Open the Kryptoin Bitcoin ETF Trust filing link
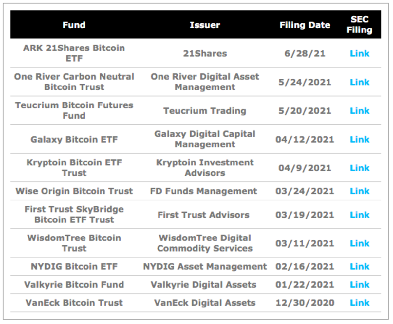Image resolution: width=393 pixels, height=324 pixels. click(x=360, y=168)
